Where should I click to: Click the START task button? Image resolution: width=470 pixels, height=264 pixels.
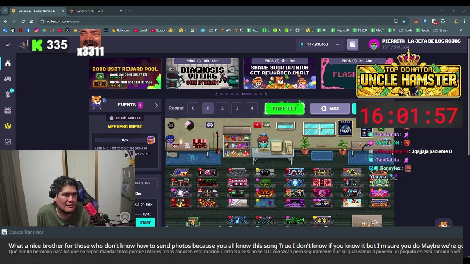coord(145,223)
